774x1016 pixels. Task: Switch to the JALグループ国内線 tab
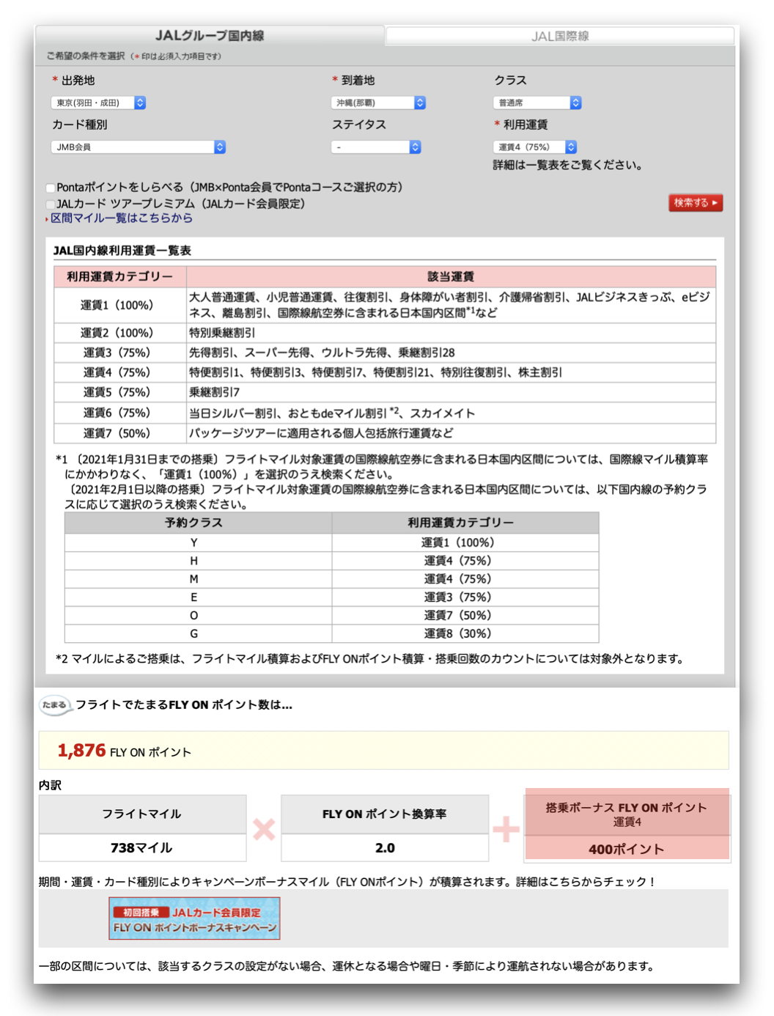210,35
